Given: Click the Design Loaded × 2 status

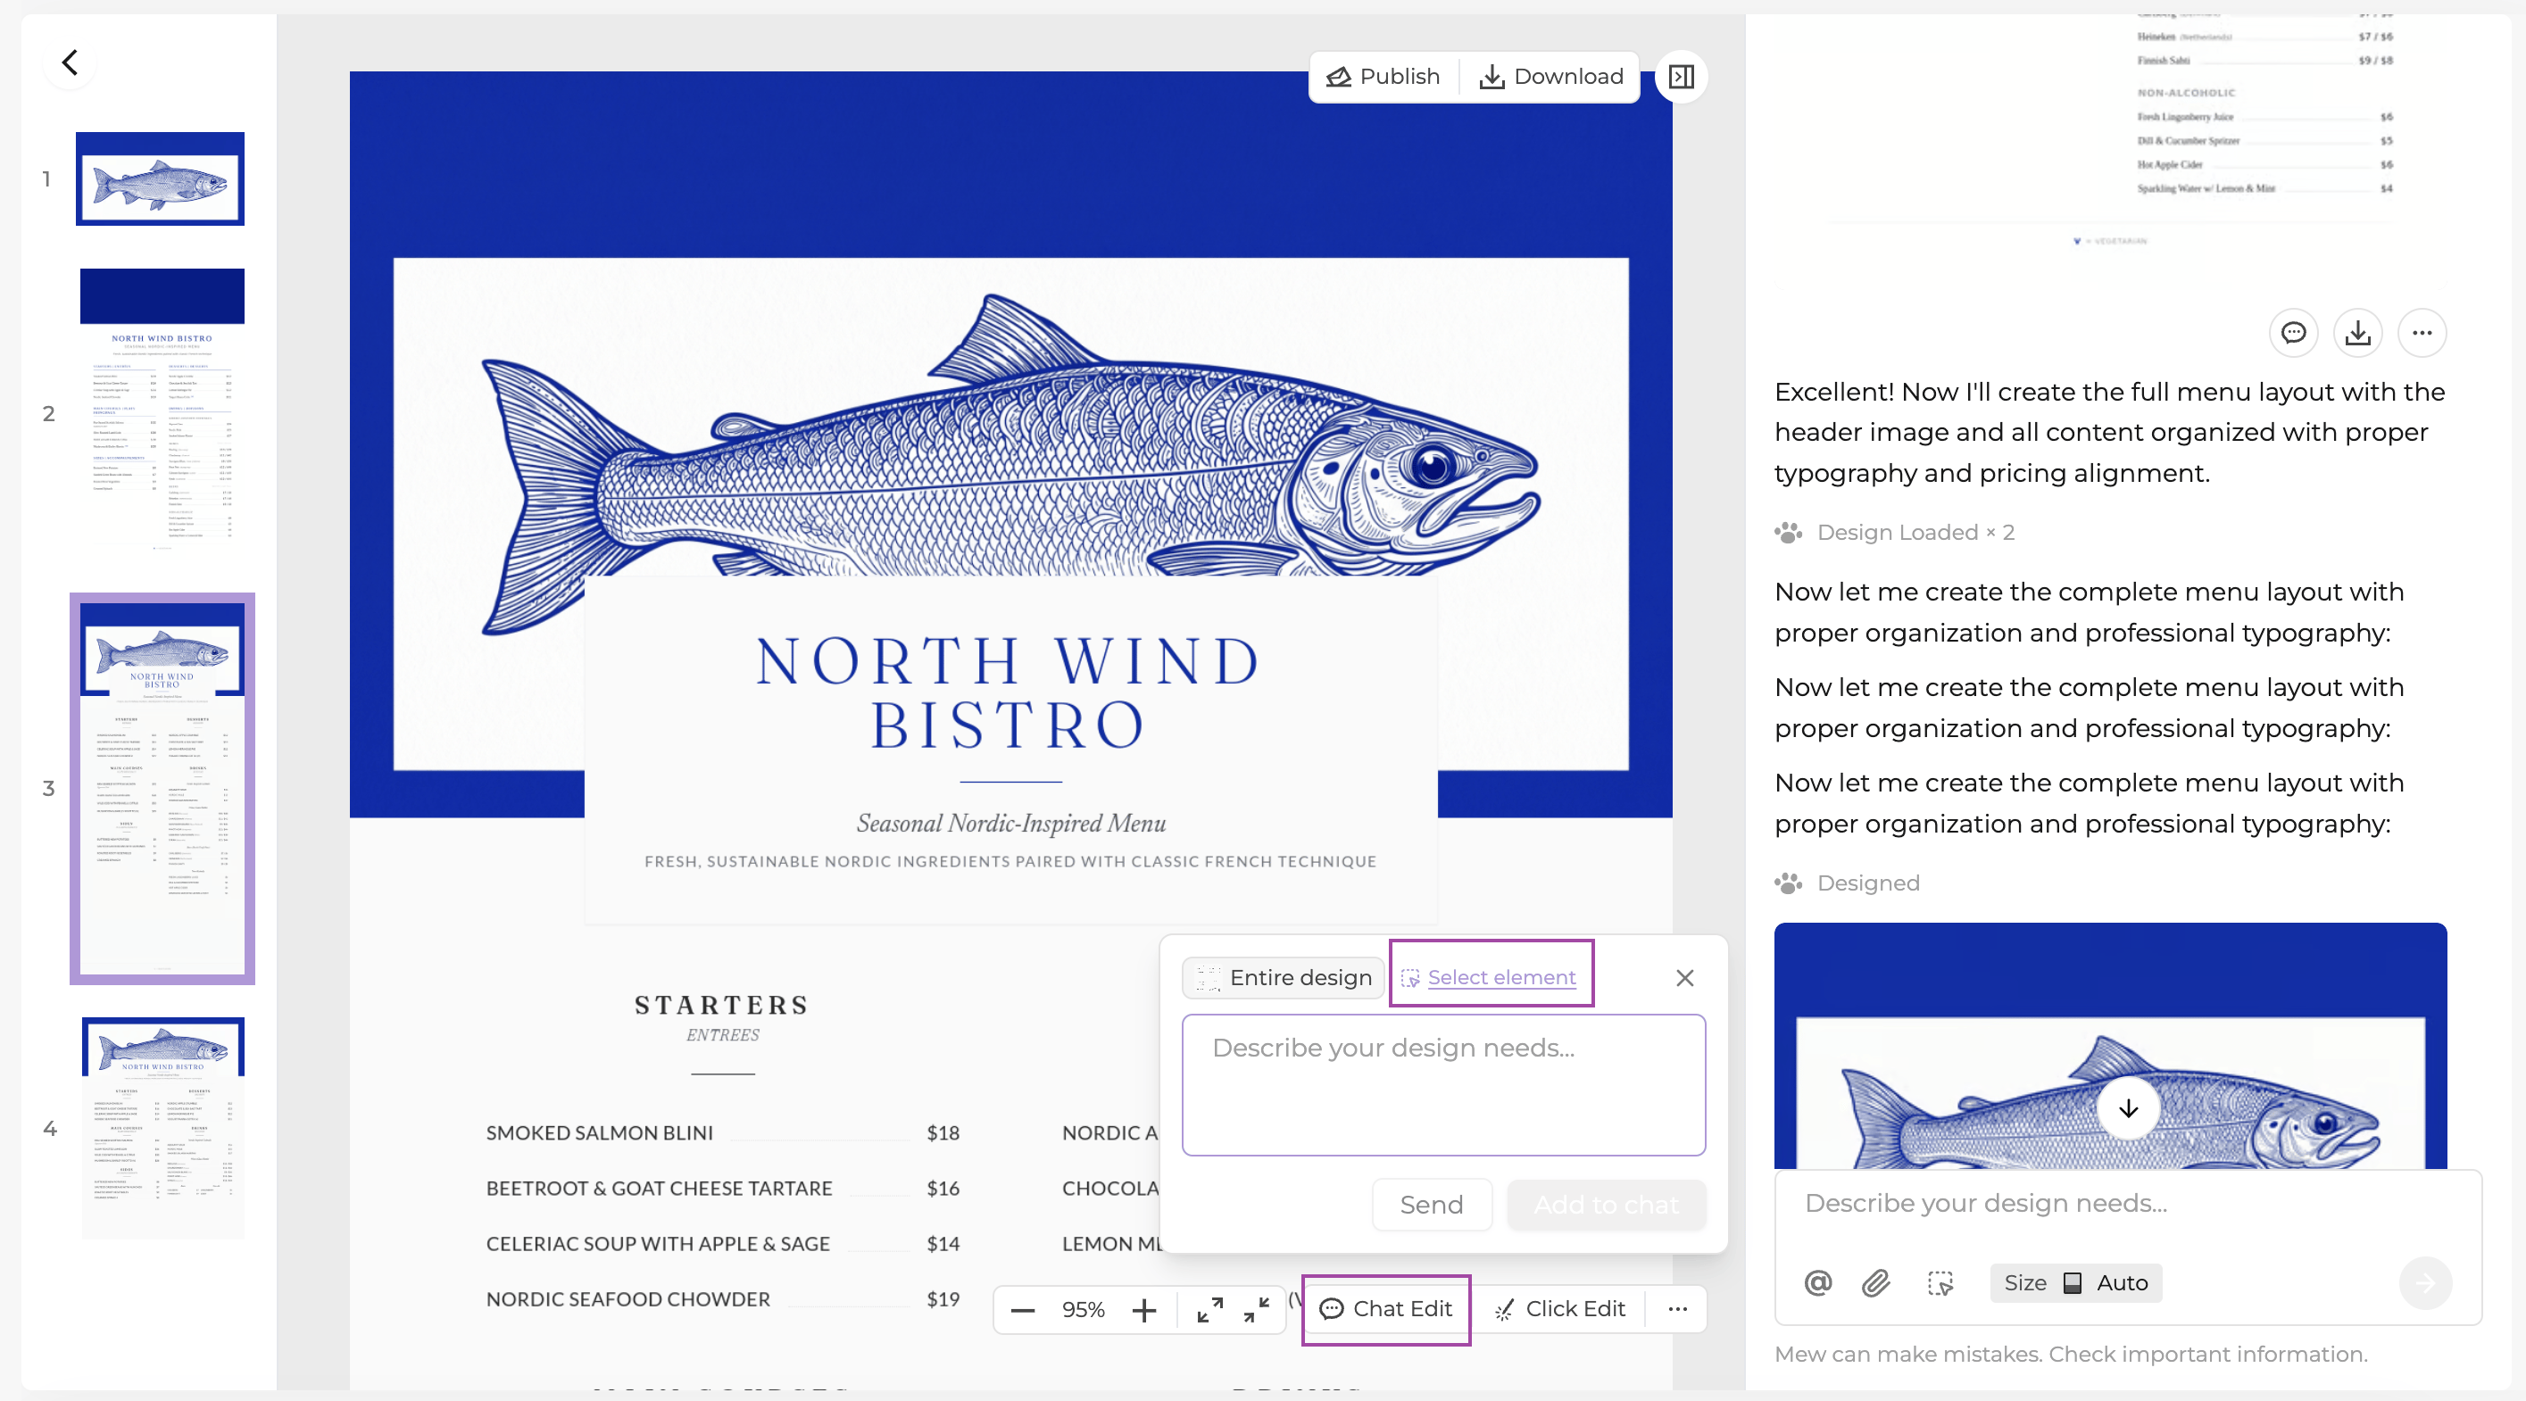Looking at the screenshot, I should tap(1894, 533).
